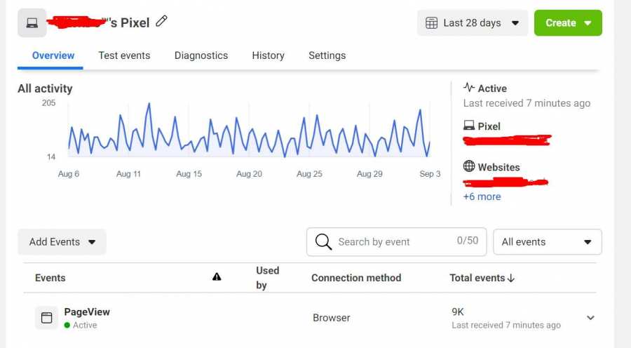Click the laptop pixel icon at top left
Image resolution: width=631 pixels, height=348 pixels.
click(x=32, y=23)
